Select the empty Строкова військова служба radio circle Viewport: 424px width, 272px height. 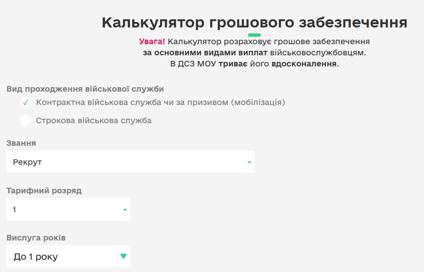point(25,120)
